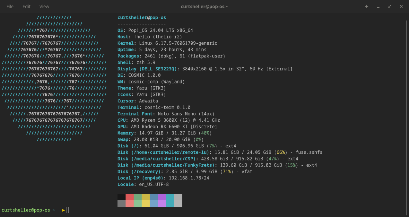Click the cursor block at the shell prompt
This screenshot has width=409, height=217.
[68, 210]
